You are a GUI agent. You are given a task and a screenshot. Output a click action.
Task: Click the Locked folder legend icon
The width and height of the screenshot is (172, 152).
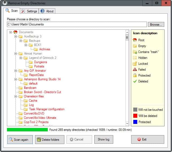click(x=135, y=64)
